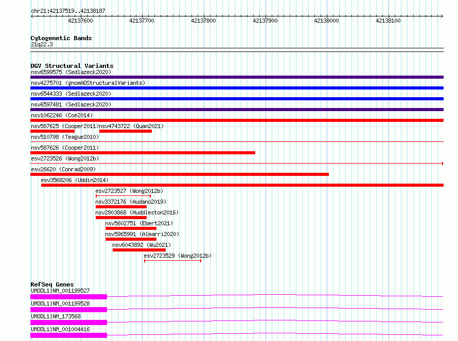458x341 pixels.
Task: Open UMODL1|NM_001199527 gene label
Action: coord(60,291)
